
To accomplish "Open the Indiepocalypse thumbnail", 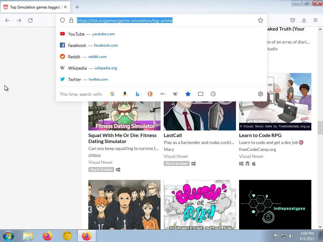I will tap(275, 205).
